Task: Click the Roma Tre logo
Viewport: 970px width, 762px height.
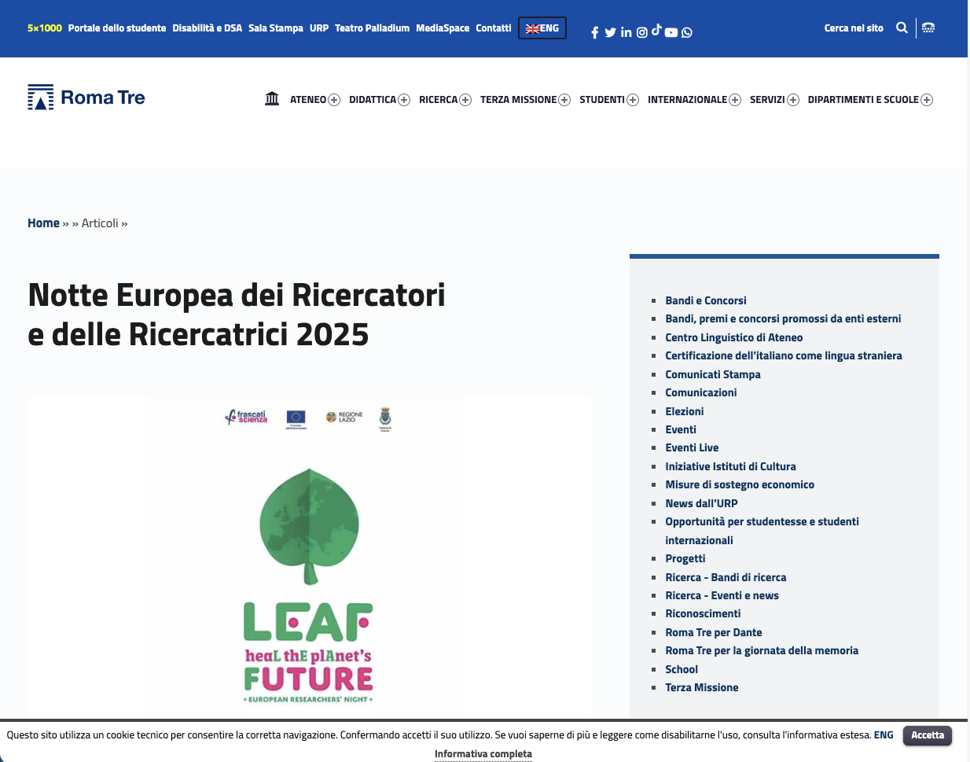Action: click(86, 98)
